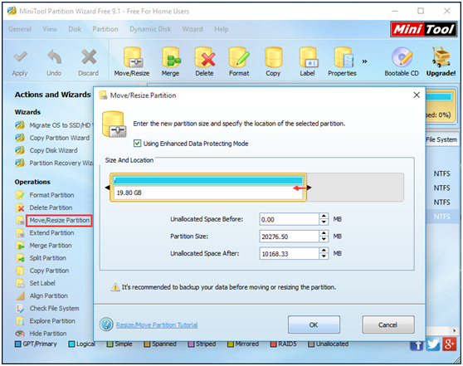This screenshot has width=463, height=366.
Task: Click the Unallocated Space After field
Action: (290, 253)
